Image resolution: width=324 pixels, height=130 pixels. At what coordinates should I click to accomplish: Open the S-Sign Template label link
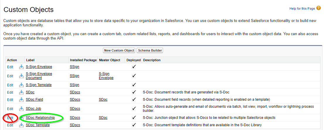39,85
